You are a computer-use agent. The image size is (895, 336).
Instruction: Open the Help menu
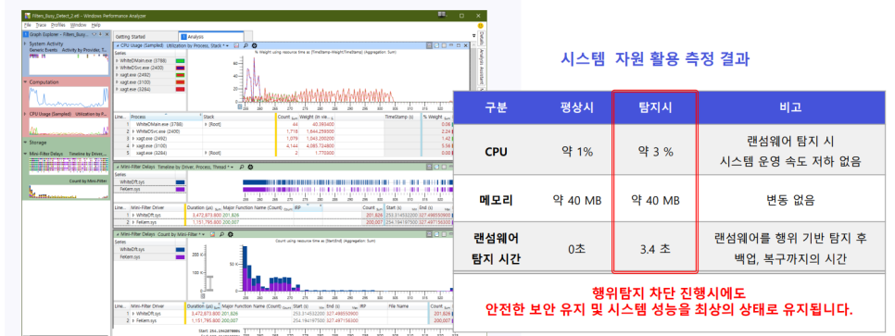click(x=96, y=25)
